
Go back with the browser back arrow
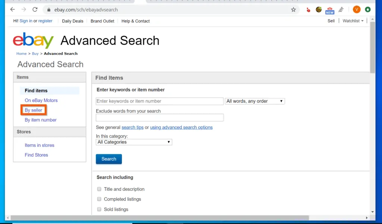tap(12, 9)
